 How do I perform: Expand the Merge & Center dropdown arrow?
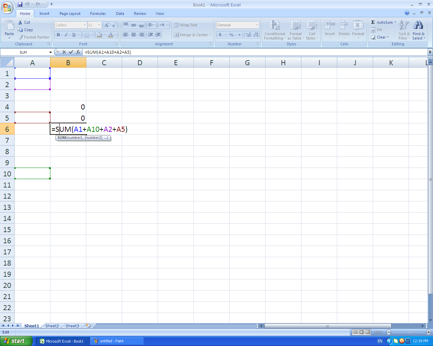(x=210, y=35)
